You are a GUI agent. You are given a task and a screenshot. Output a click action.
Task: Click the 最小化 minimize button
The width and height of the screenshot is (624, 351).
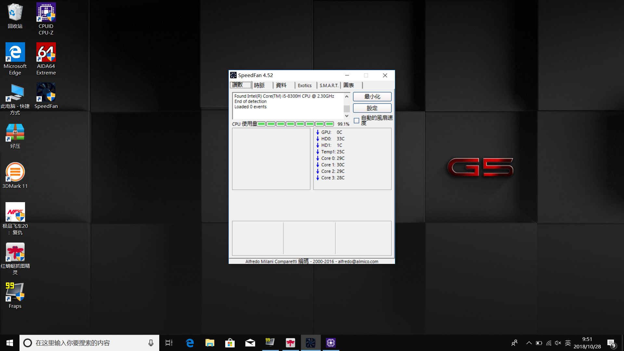372,97
